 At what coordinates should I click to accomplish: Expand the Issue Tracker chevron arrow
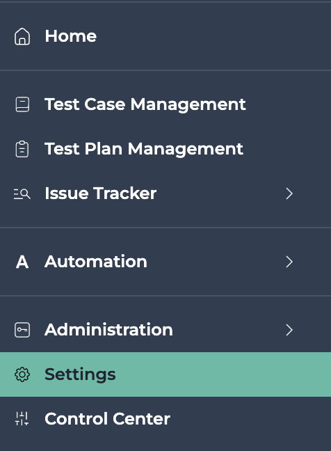[x=289, y=193]
